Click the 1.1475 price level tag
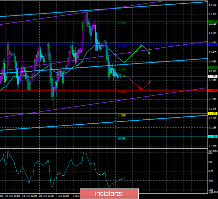This screenshot has width=218, height=199. (212, 45)
